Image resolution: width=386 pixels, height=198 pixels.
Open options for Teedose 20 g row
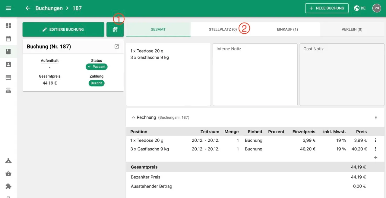[376, 140]
